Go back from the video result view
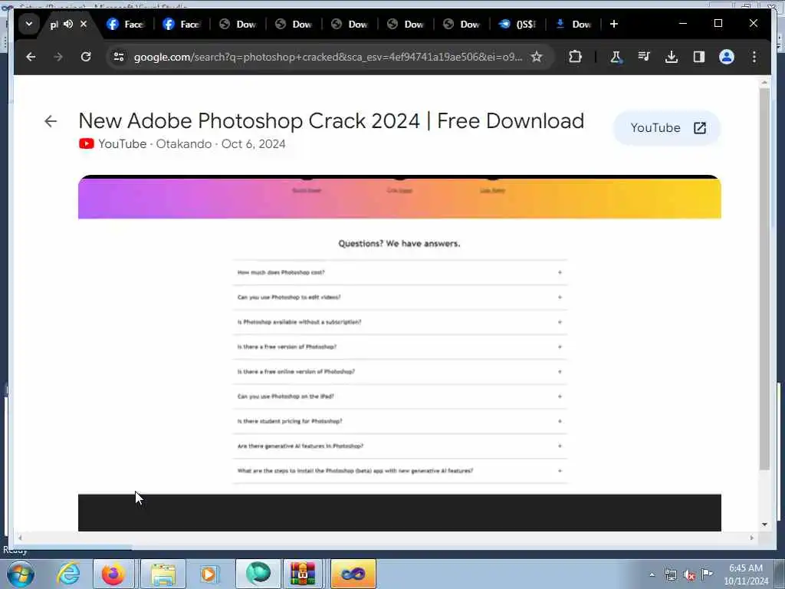The width and height of the screenshot is (785, 589). tap(51, 121)
